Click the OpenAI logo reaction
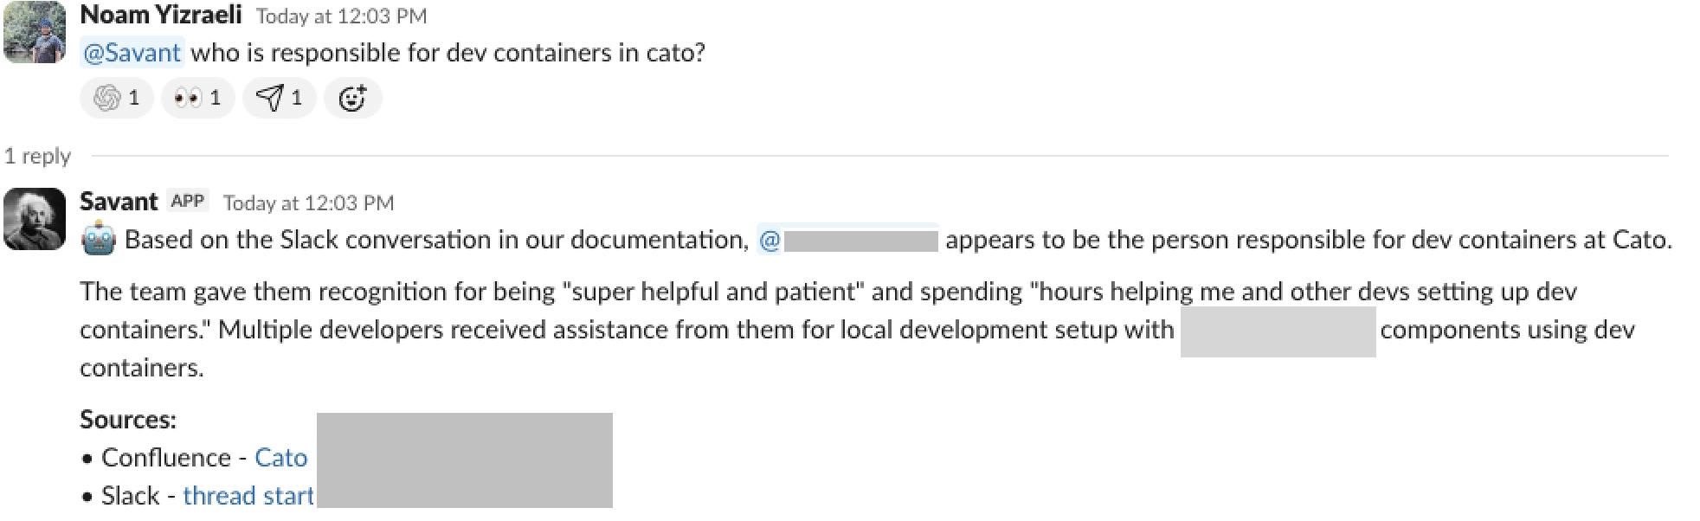The width and height of the screenshot is (1700, 521). tap(116, 98)
